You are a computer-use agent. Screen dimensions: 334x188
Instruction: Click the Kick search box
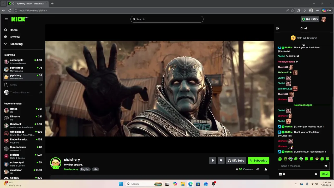coord(167,19)
